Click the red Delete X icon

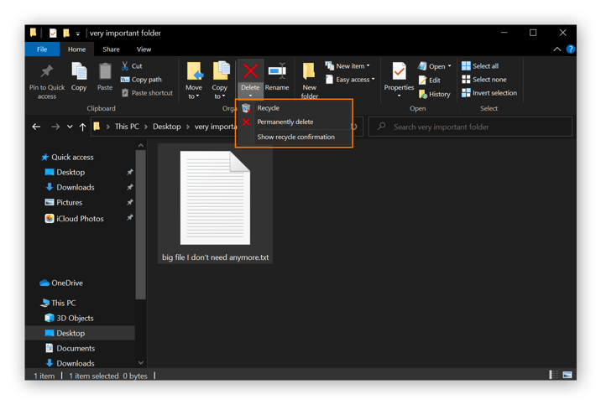(250, 71)
